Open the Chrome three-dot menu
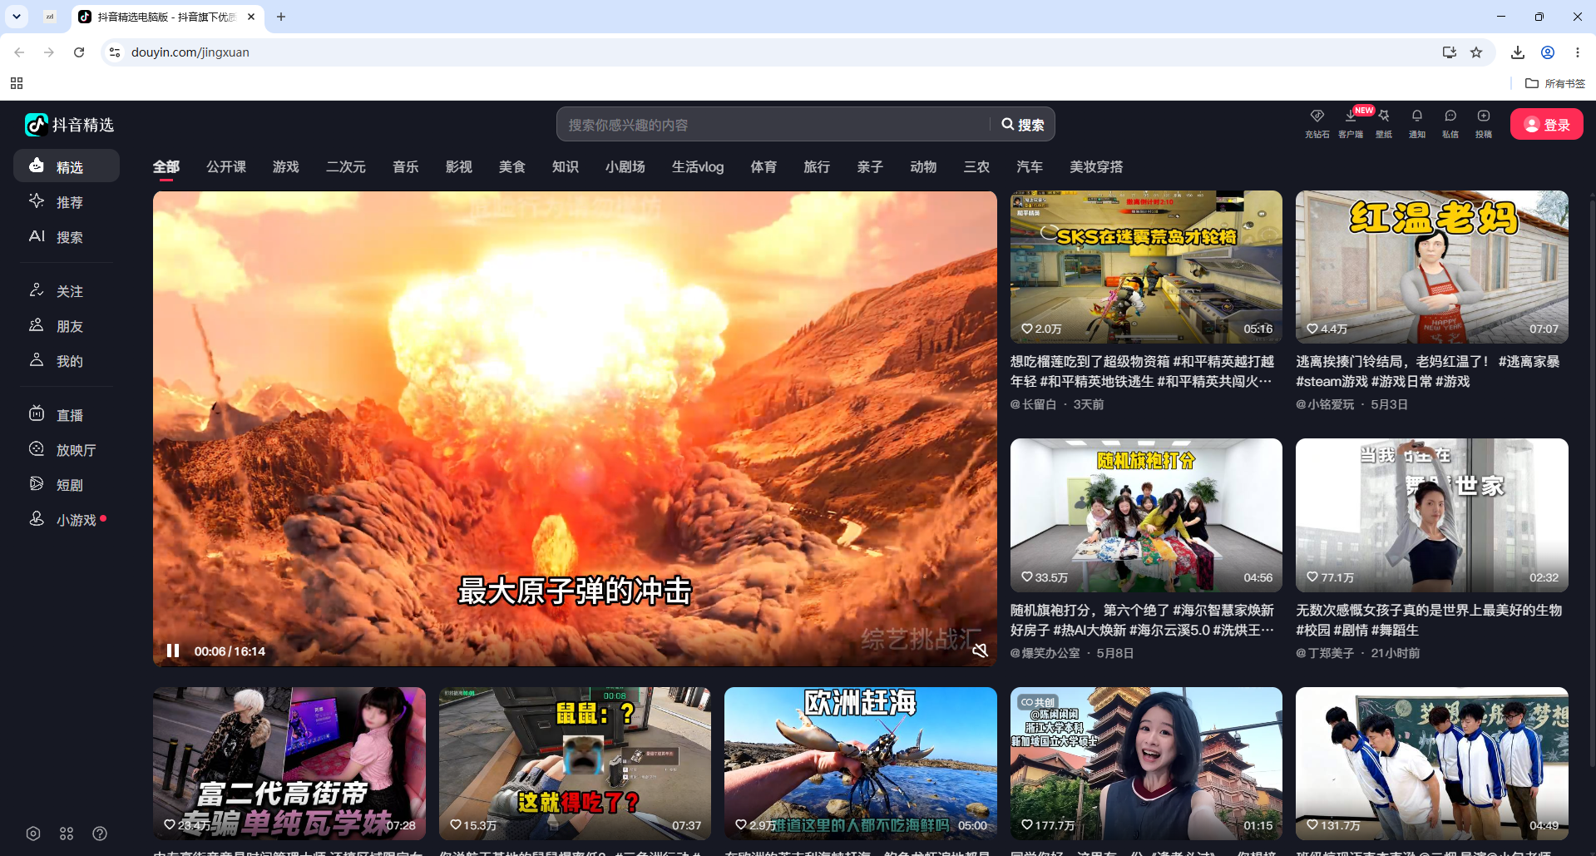 pyautogui.click(x=1578, y=52)
